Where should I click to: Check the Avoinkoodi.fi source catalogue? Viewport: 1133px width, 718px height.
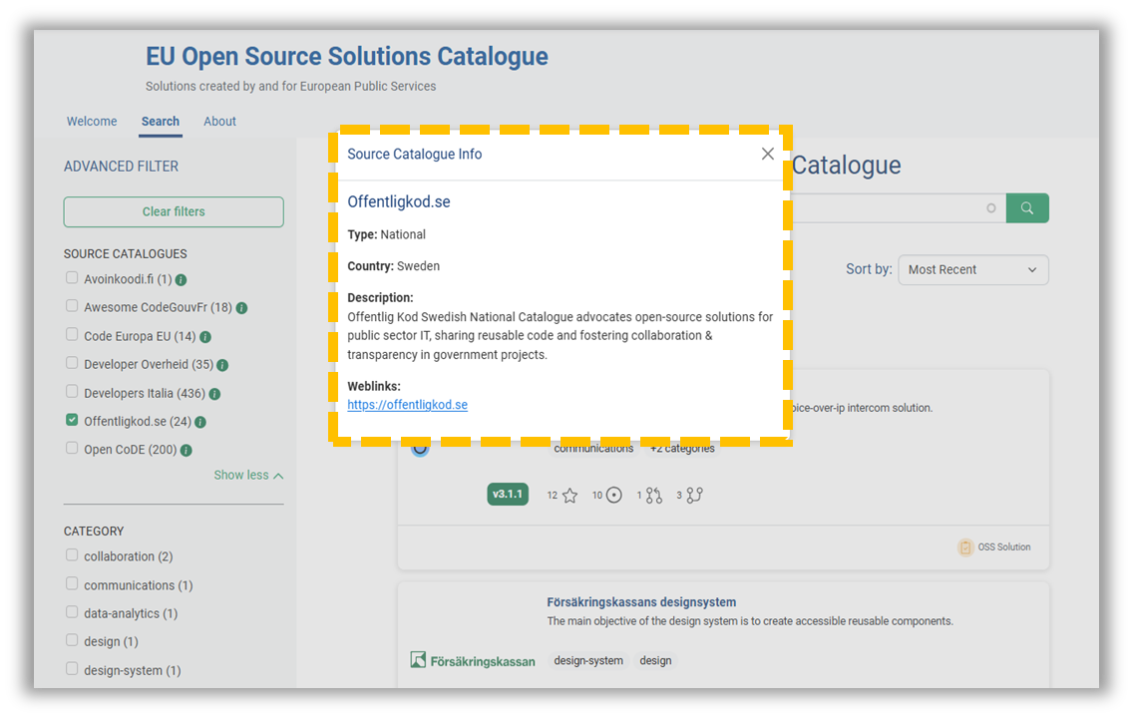(72, 277)
